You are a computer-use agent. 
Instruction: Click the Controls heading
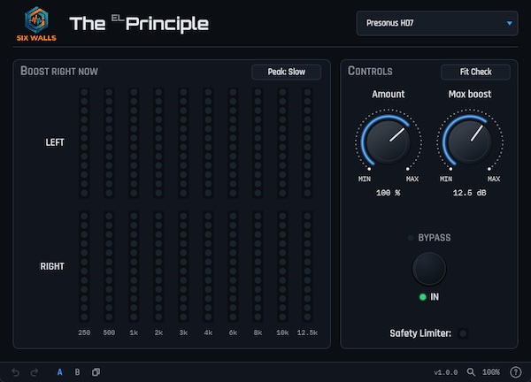click(x=370, y=71)
